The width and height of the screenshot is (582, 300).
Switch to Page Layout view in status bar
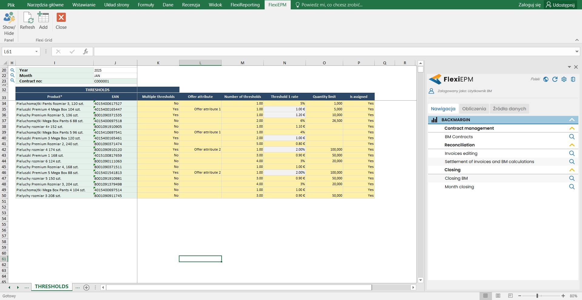click(x=498, y=296)
